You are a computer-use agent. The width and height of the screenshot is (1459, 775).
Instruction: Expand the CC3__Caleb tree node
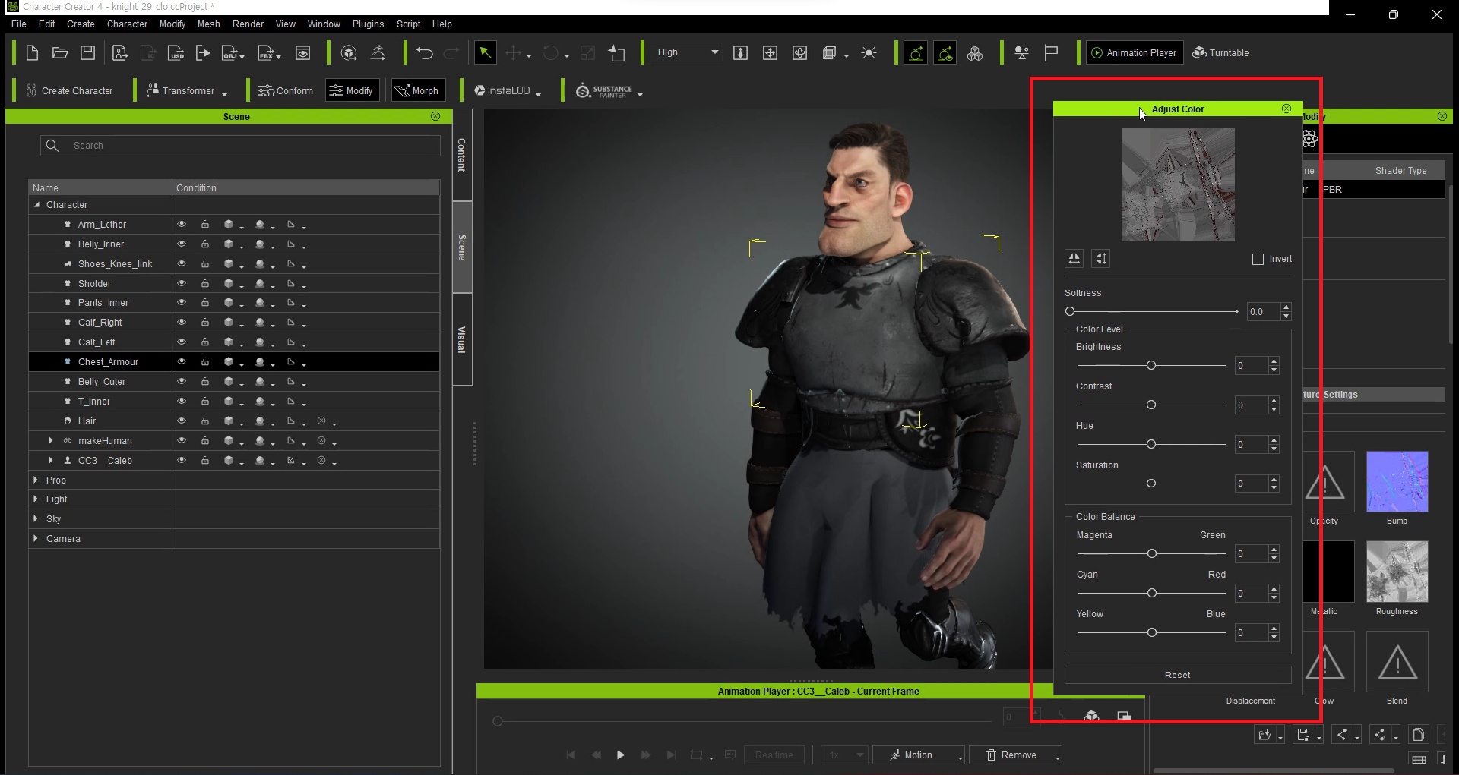click(50, 460)
